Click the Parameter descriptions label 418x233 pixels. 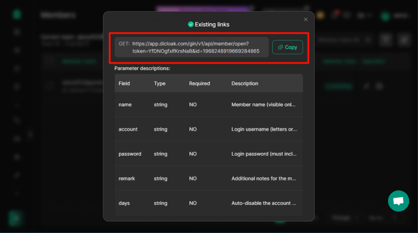click(x=142, y=68)
